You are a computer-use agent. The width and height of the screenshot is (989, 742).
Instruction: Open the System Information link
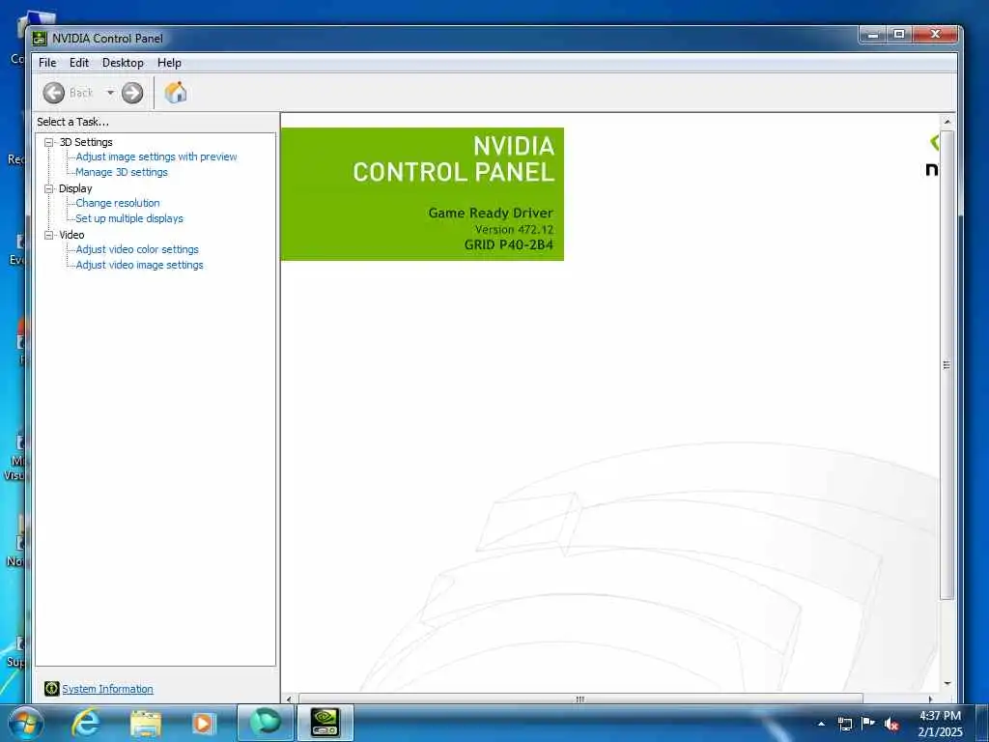[107, 689]
